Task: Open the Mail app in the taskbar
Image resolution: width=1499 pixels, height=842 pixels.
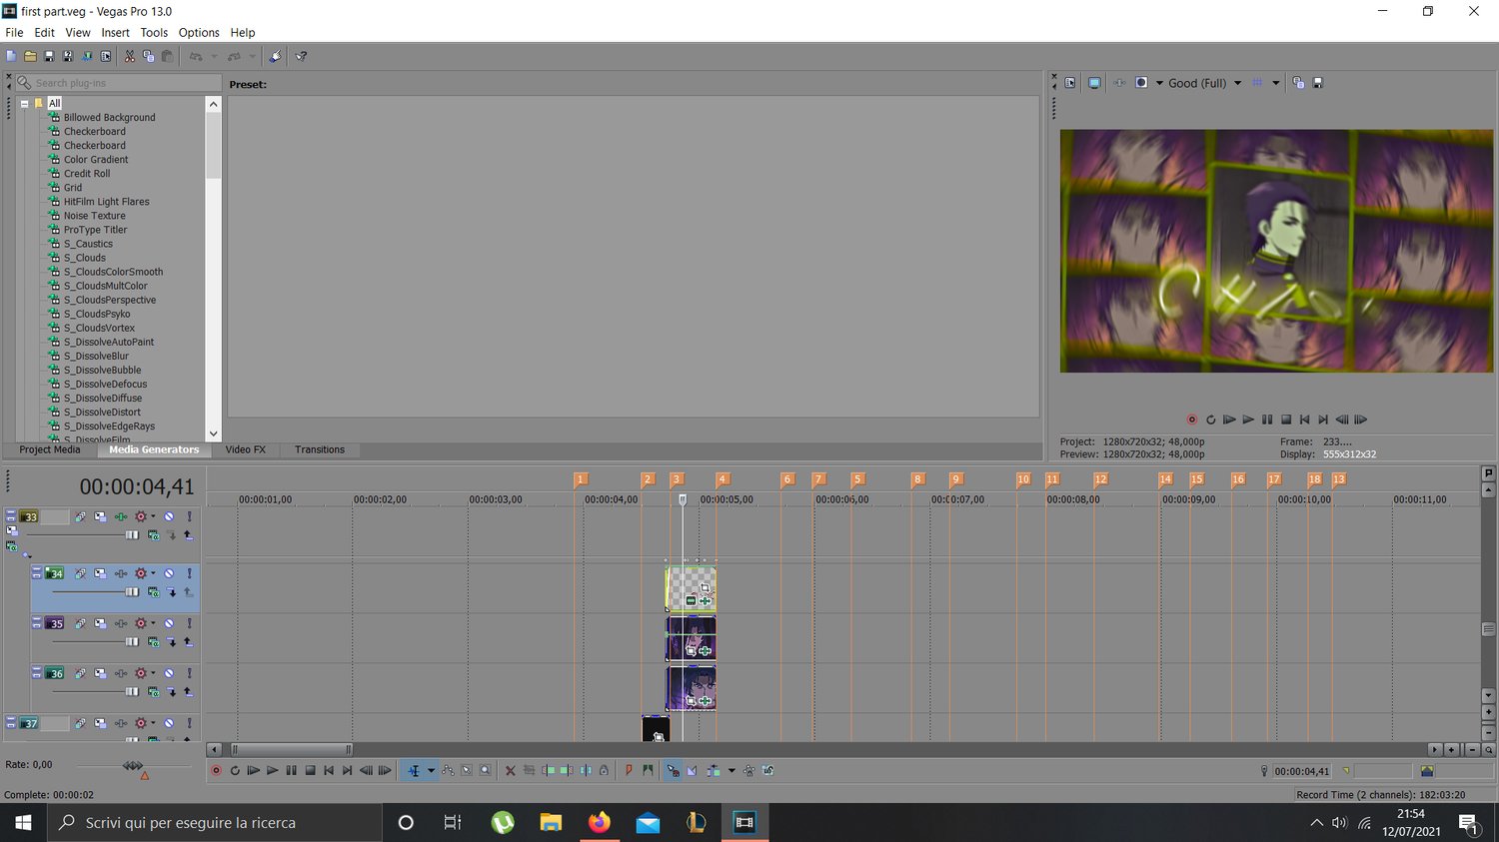Action: click(x=648, y=822)
